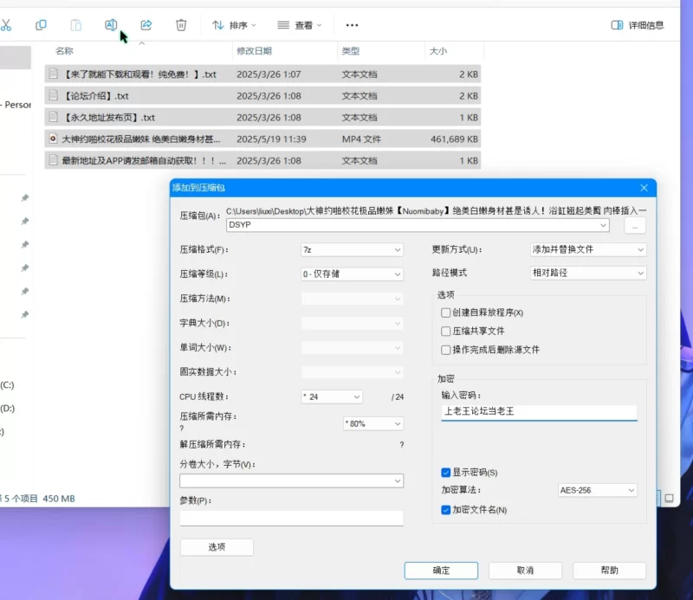Open the 压缩所需内存 80% dropdown
The height and width of the screenshot is (600, 693).
(x=373, y=423)
